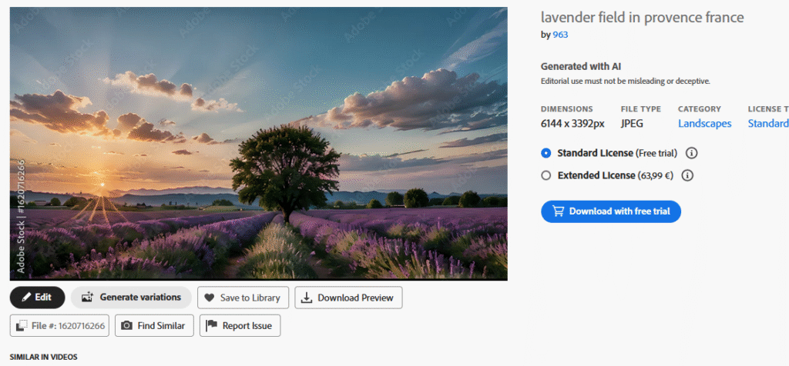Download the preview of the image

point(348,298)
